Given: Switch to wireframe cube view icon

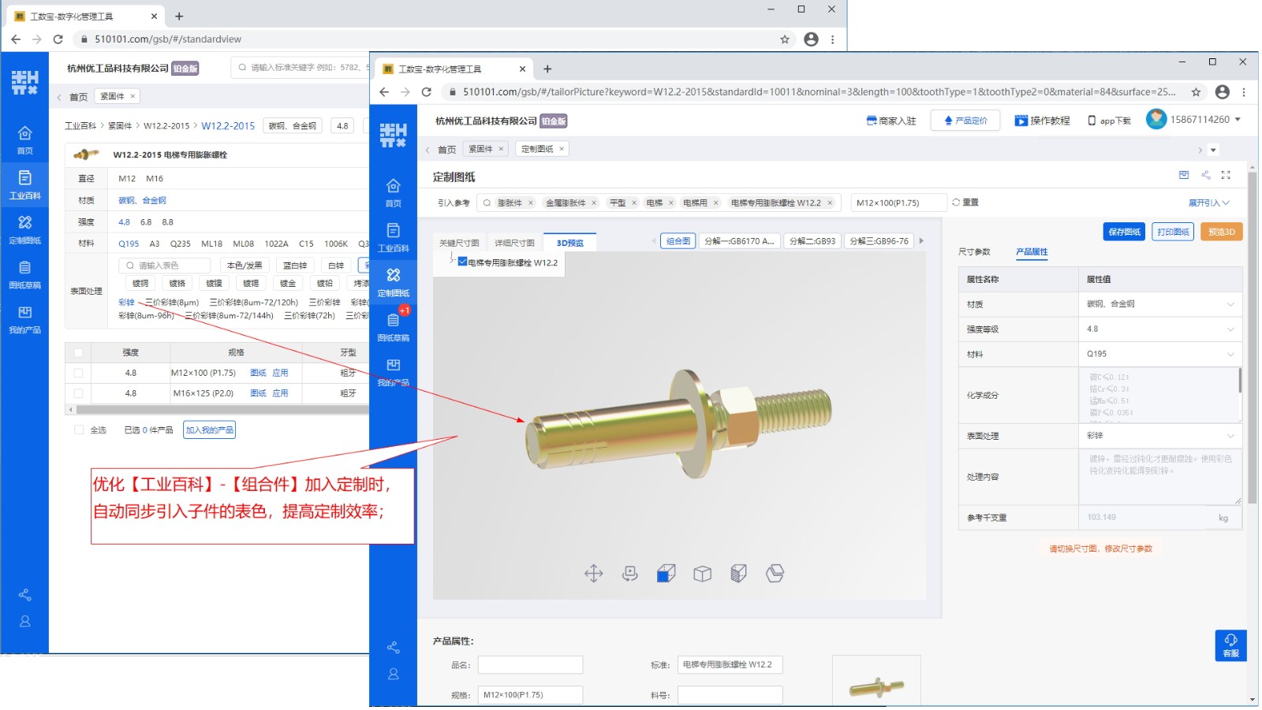Looking at the screenshot, I should 702,574.
